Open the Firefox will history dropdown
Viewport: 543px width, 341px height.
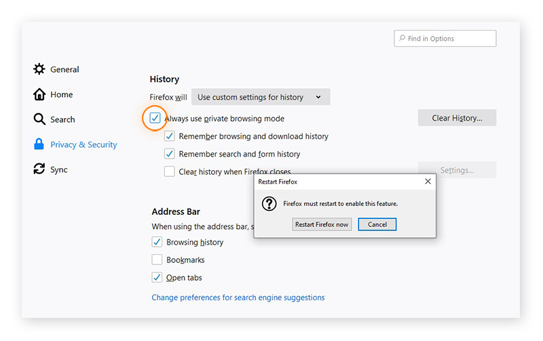pos(261,97)
